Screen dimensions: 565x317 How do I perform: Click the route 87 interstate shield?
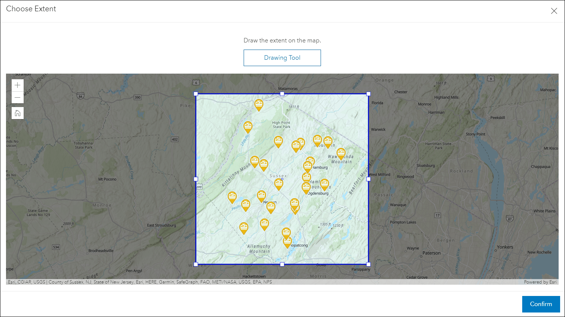coord(509,218)
